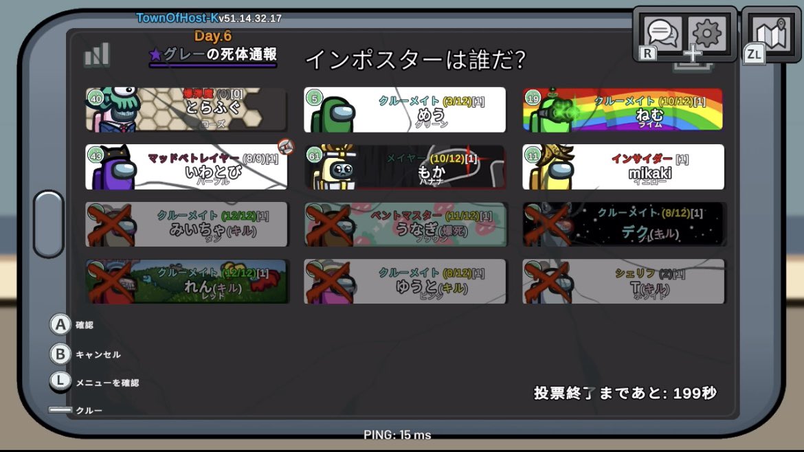Click the シェリフ role label
Image resolution: width=804 pixels, height=452 pixels.
(x=636, y=273)
